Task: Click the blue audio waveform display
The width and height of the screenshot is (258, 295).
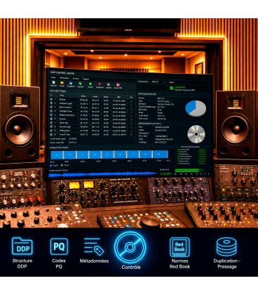Action: click(x=103, y=175)
